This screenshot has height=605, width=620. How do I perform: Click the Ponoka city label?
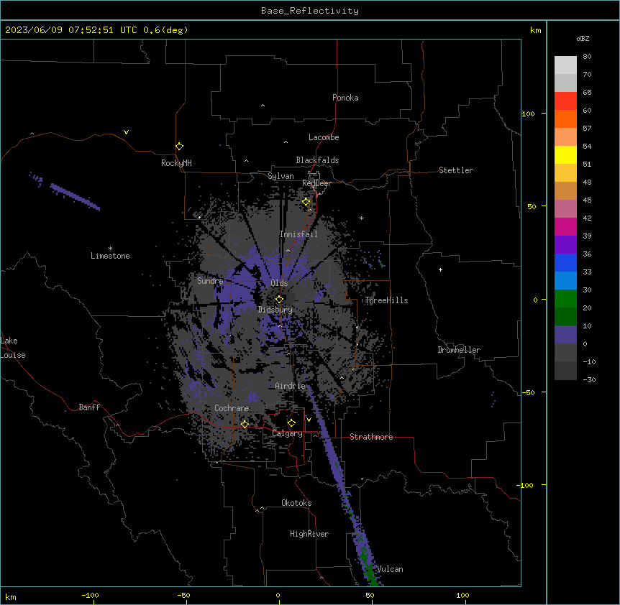click(345, 98)
